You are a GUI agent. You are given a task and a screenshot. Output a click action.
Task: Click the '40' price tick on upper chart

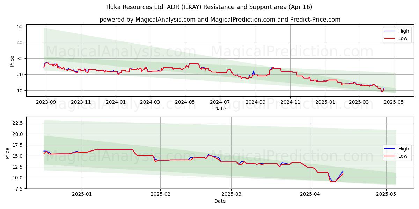20,42
